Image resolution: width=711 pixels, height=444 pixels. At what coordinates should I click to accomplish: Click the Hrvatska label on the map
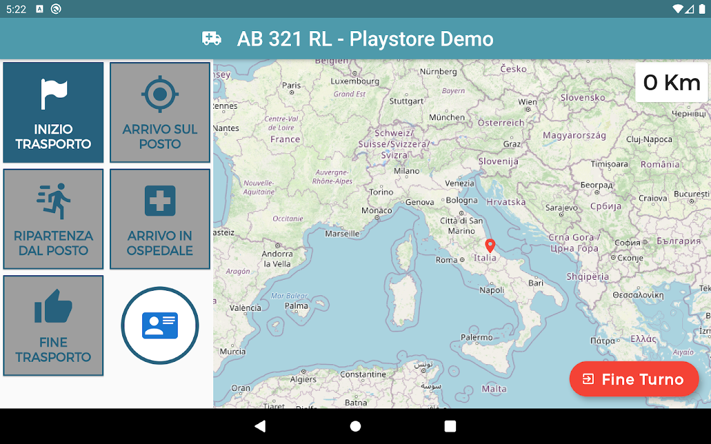[505, 202]
